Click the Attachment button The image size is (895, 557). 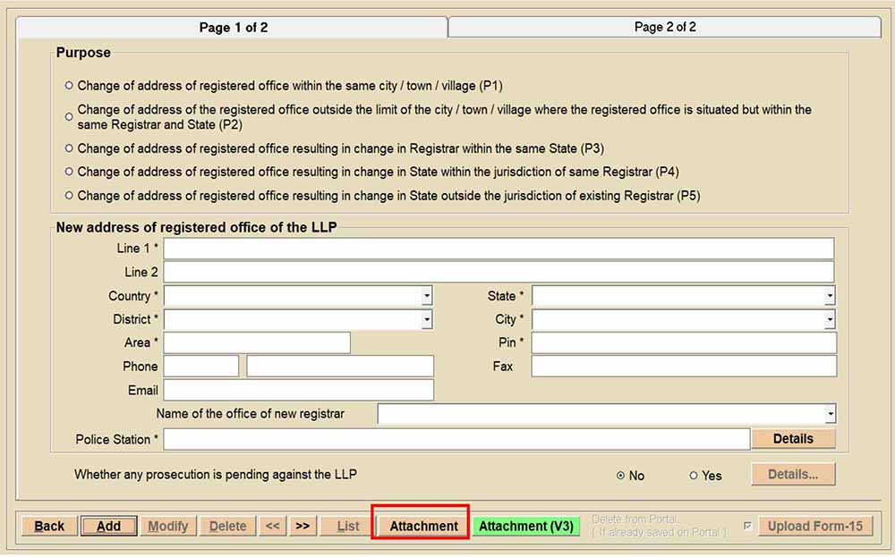(423, 526)
